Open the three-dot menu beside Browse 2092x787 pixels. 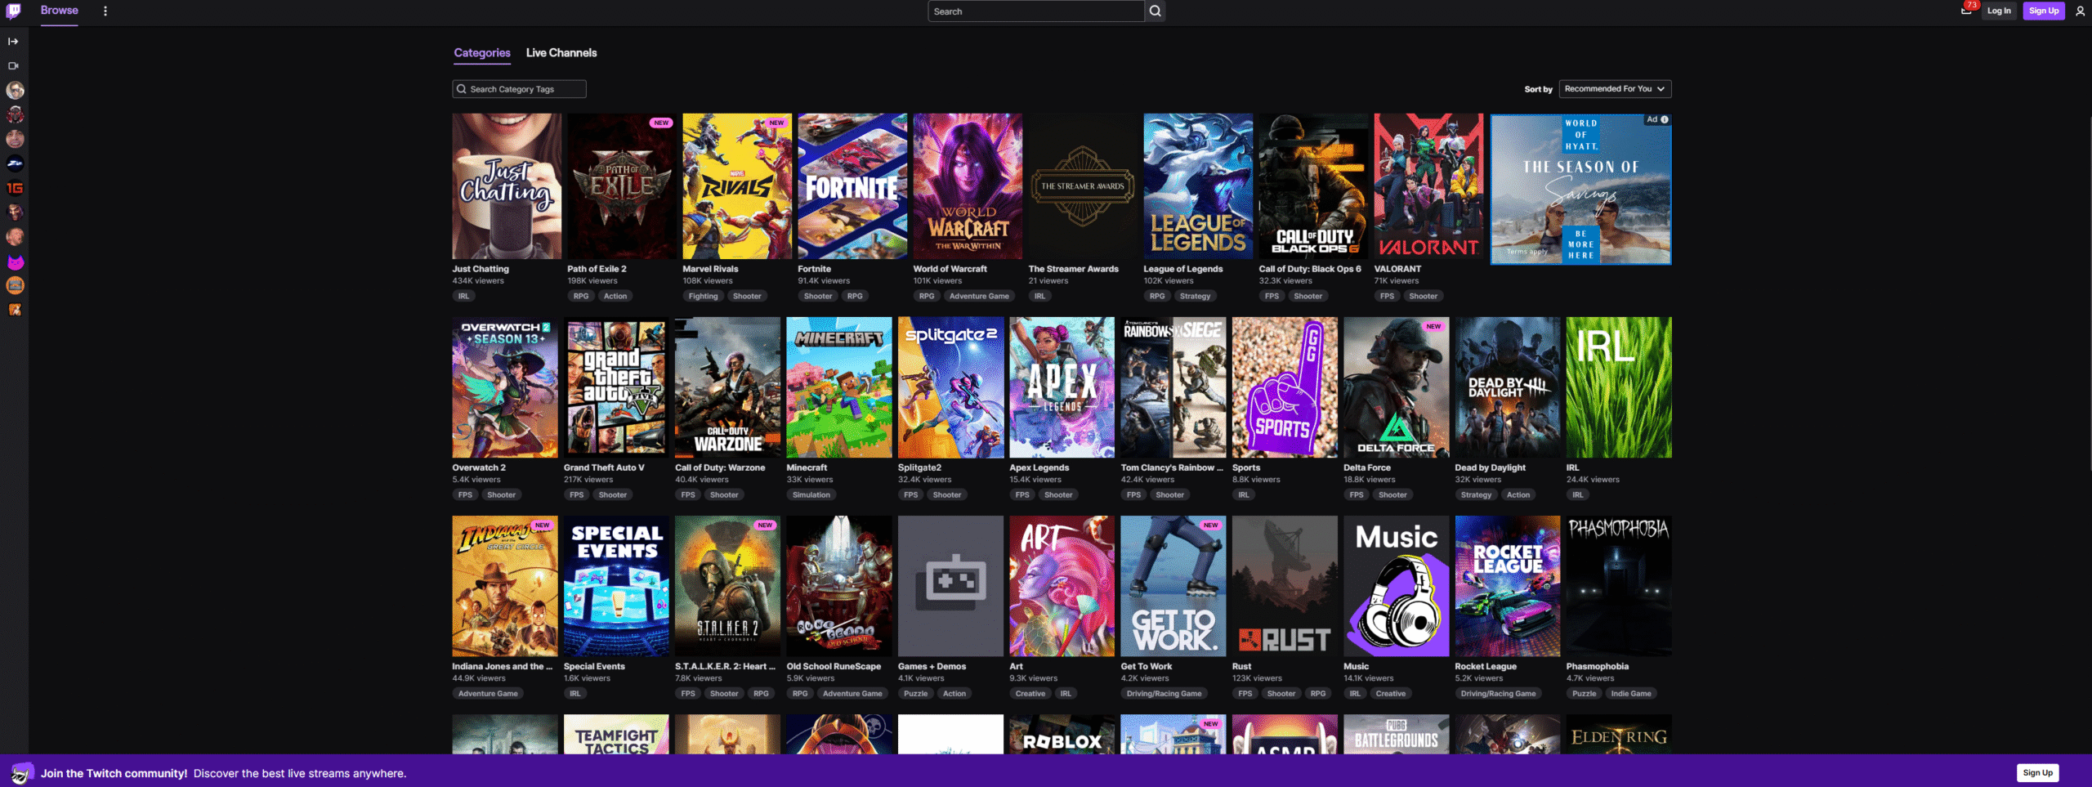point(105,11)
